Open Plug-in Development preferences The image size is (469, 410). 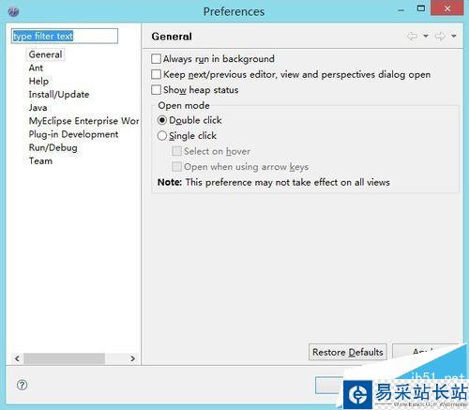click(x=73, y=134)
